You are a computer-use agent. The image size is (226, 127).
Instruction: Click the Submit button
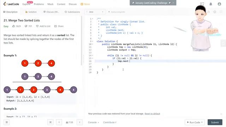pos(215,122)
